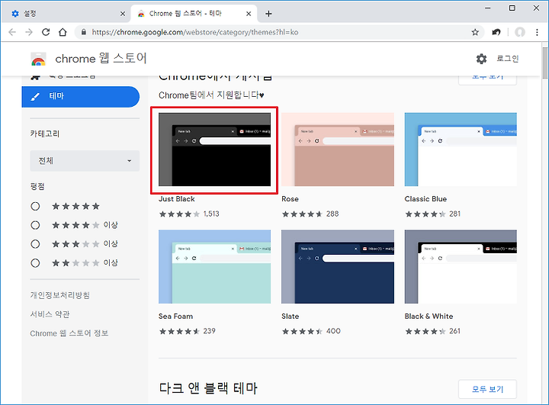Bookmark this page with the star icon
This screenshot has height=405, width=549.
coord(475,32)
